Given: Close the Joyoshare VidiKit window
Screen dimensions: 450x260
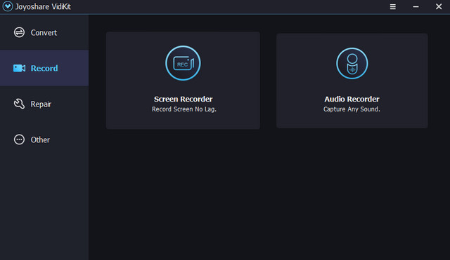Looking at the screenshot, I should 439,6.
